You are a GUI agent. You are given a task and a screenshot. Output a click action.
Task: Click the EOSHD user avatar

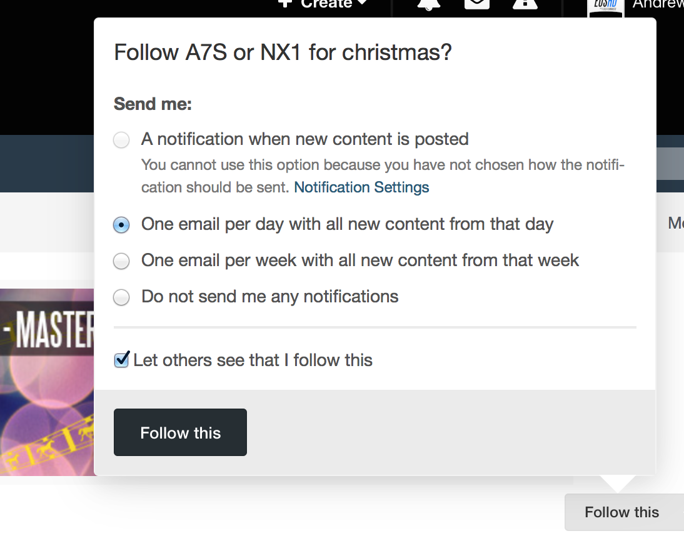click(x=606, y=7)
